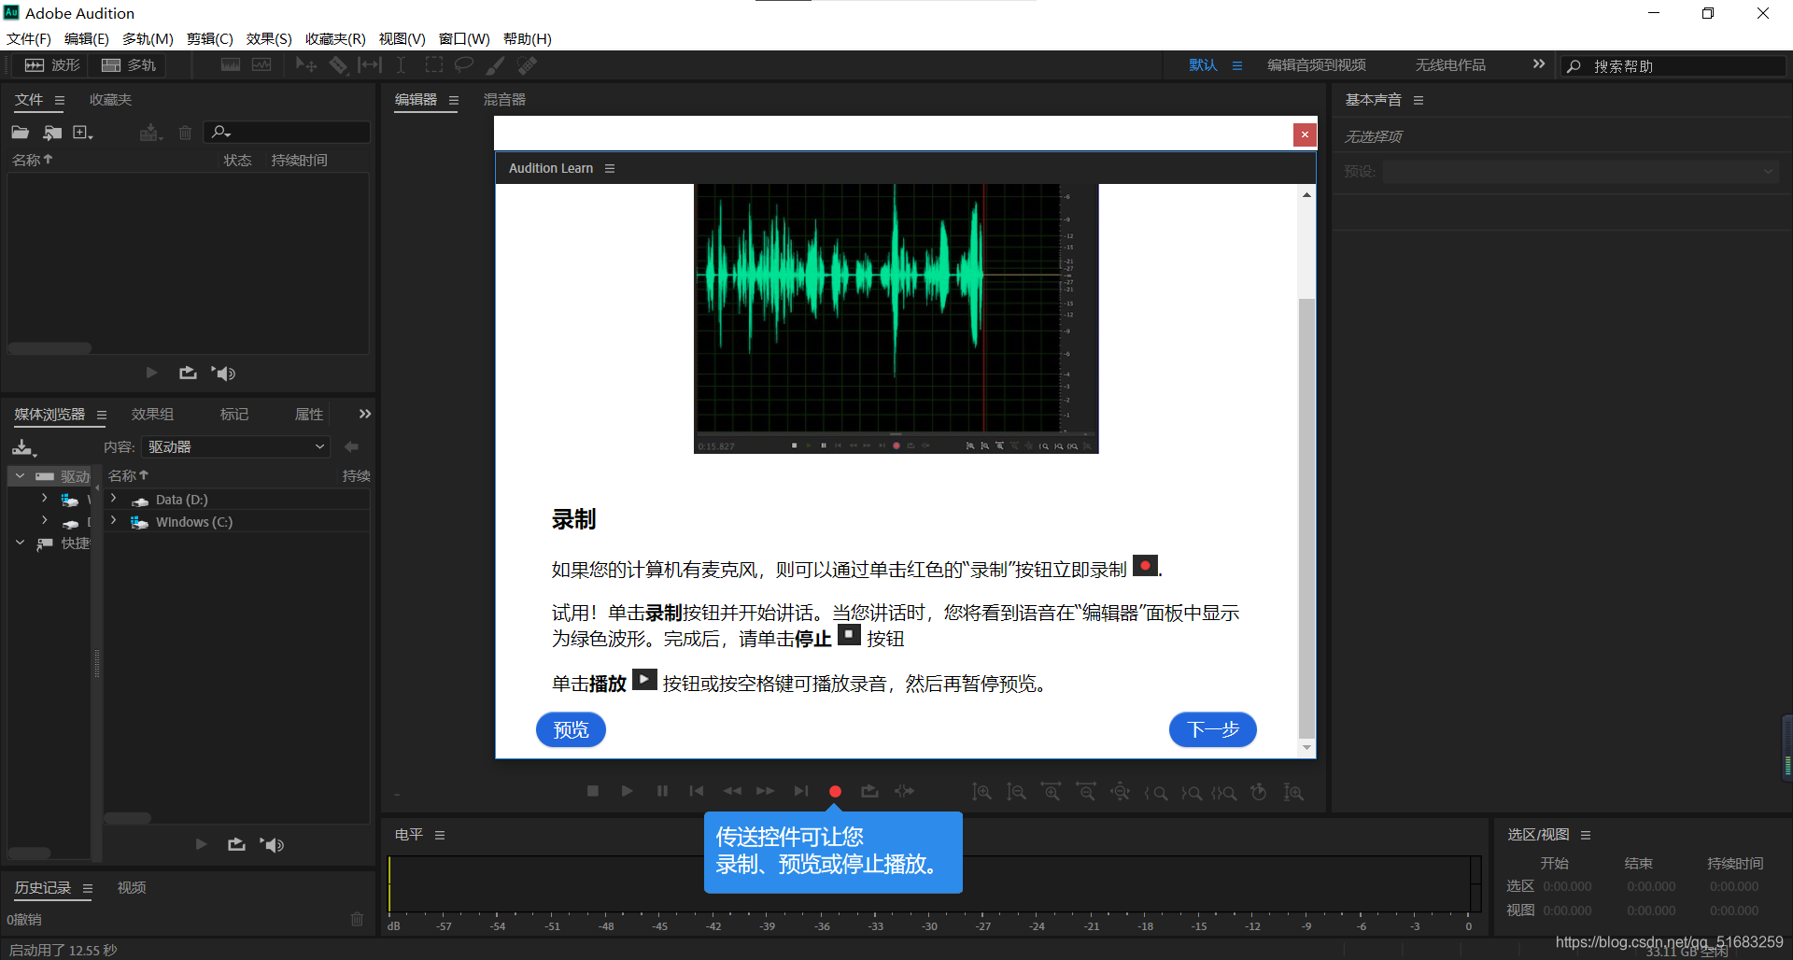Select the 无线电作品 workspace
Viewport: 1793px width, 960px height.
click(1450, 65)
